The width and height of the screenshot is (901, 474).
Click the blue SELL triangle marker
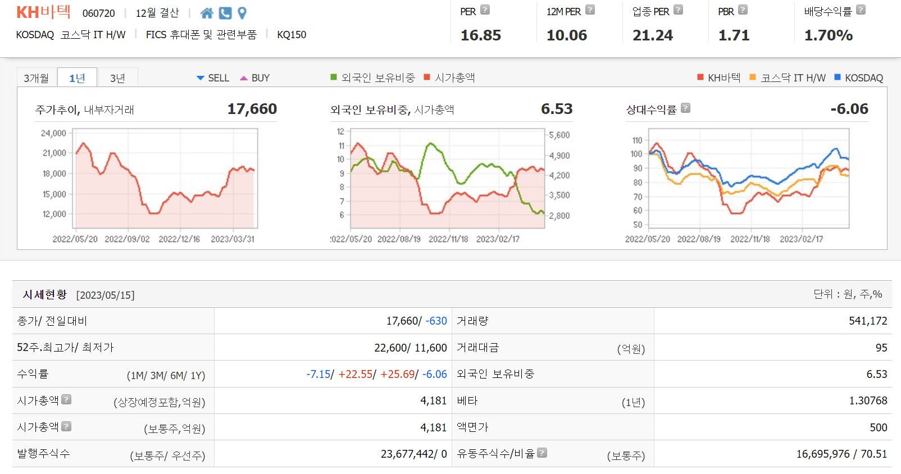[201, 78]
